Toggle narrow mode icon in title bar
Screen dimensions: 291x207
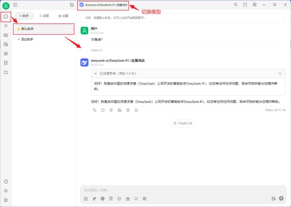coord(245,5)
